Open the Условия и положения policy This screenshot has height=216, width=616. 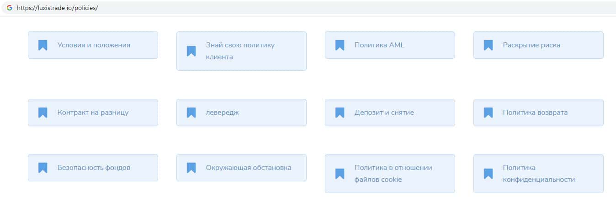(93, 45)
